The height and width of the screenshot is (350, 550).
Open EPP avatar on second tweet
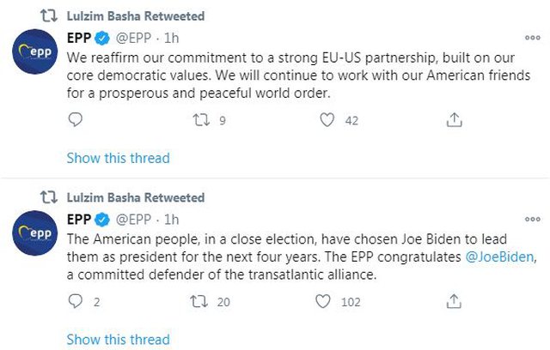34,233
